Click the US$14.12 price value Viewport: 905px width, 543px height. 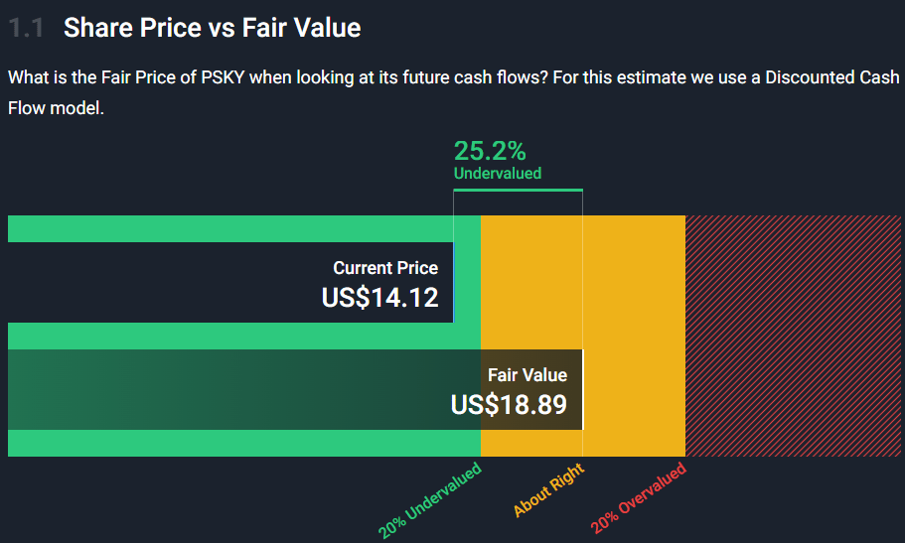(x=379, y=298)
